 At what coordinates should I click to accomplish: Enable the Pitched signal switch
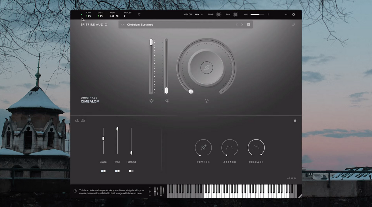pos(131,171)
